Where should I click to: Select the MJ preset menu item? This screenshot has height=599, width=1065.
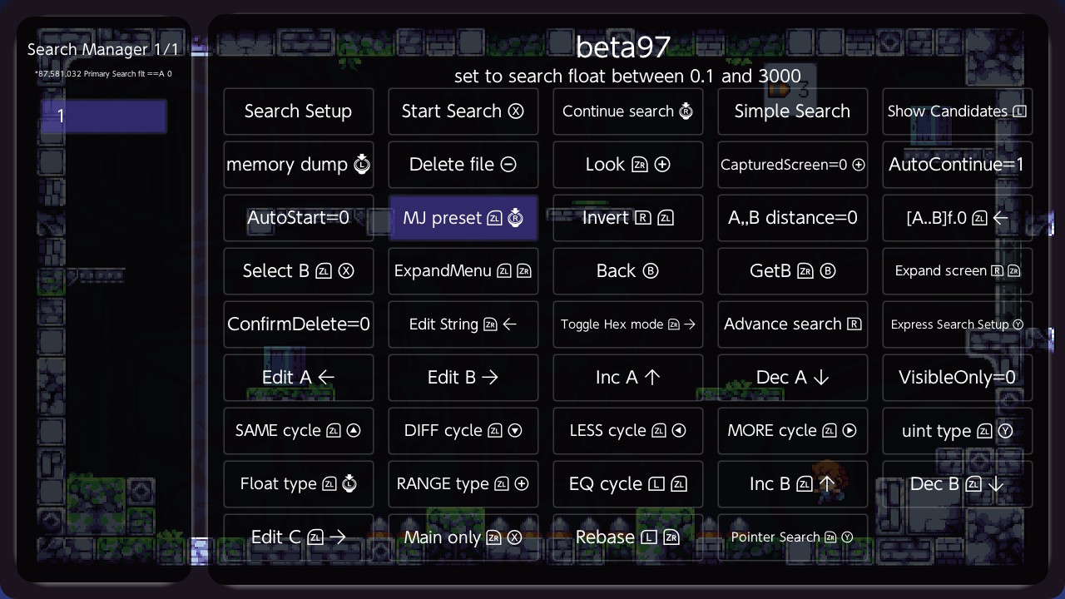click(463, 218)
